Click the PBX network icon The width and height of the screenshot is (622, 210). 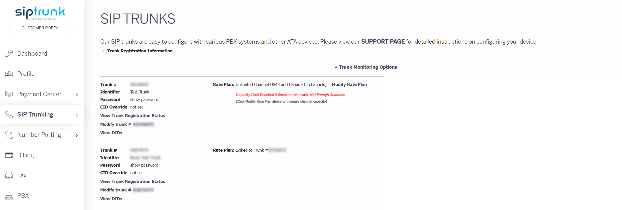9,196
